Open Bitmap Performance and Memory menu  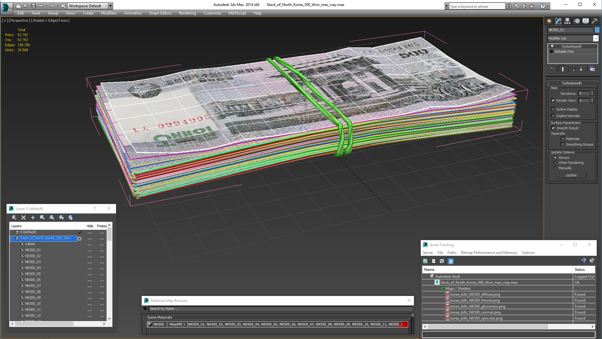[489, 253]
